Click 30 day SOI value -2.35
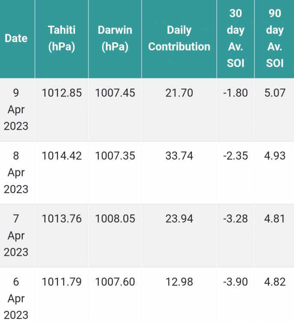The width and height of the screenshot is (294, 322). (235, 156)
